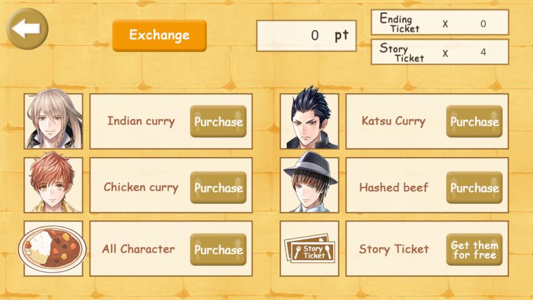Purchase the All Character pack
This screenshot has width=533, height=300.
pos(218,249)
